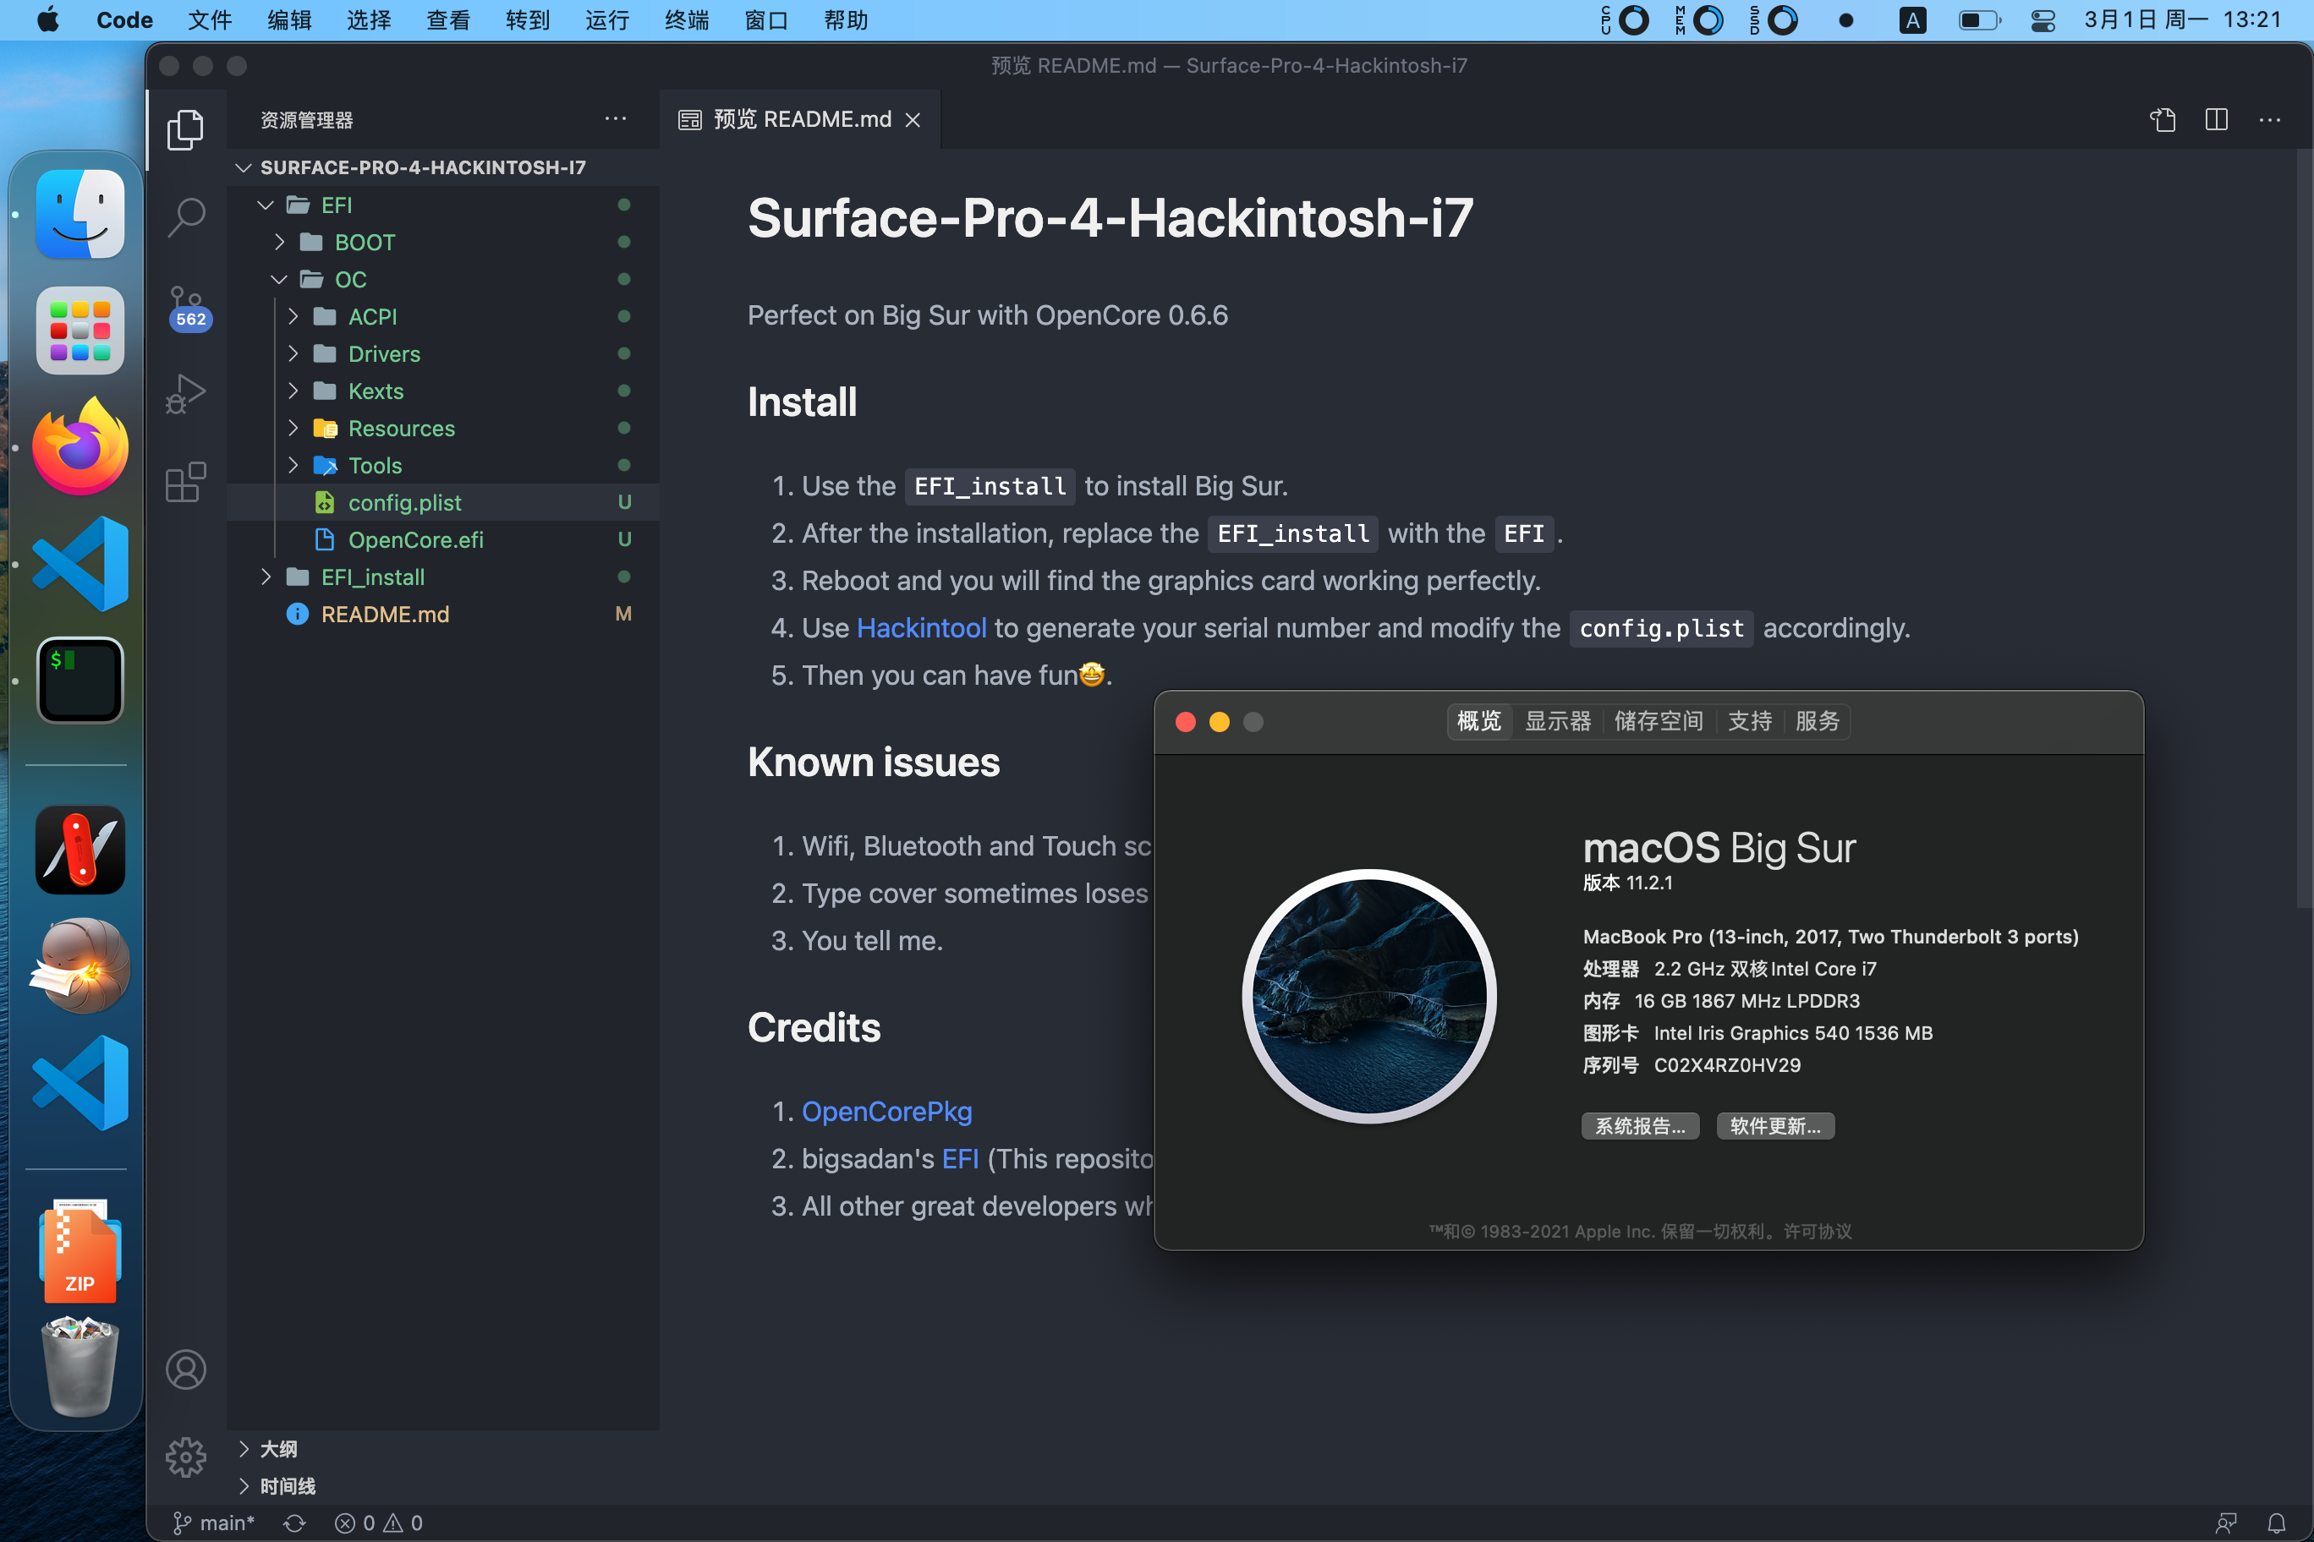Follow the Hackintool link

[921, 627]
